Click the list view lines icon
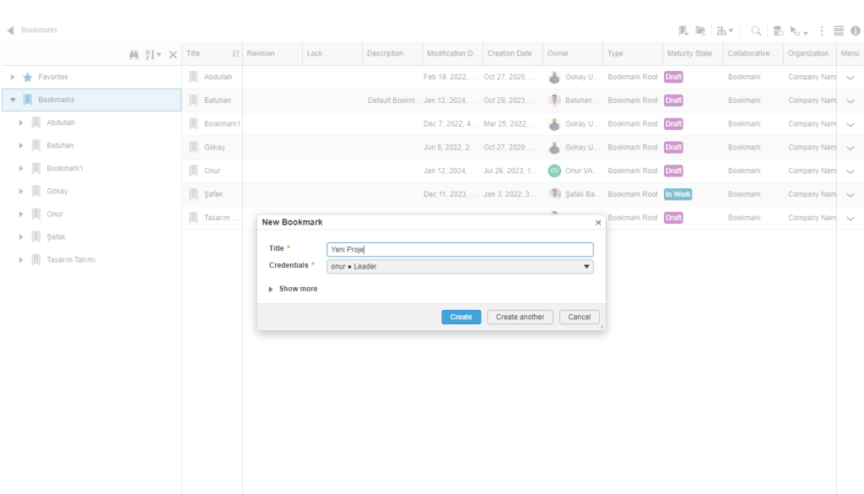864x494 pixels. click(x=839, y=30)
